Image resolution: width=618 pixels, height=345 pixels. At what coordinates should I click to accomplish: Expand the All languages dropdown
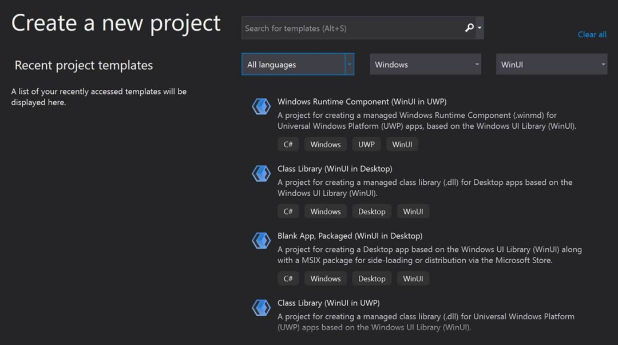click(349, 65)
